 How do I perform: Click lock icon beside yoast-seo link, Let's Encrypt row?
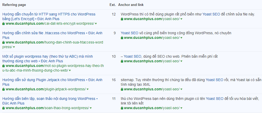click(122, 19)
